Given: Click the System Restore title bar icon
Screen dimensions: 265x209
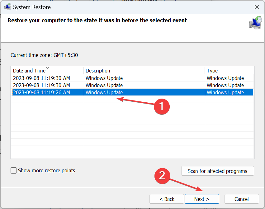Looking at the screenshot, I should coord(8,7).
